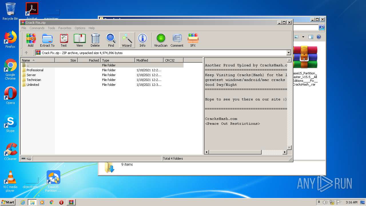
Task: Select the parent folder '..' row
Action: point(102,65)
